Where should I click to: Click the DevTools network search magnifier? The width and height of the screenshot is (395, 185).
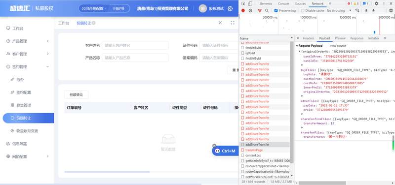click(x=267, y=10)
